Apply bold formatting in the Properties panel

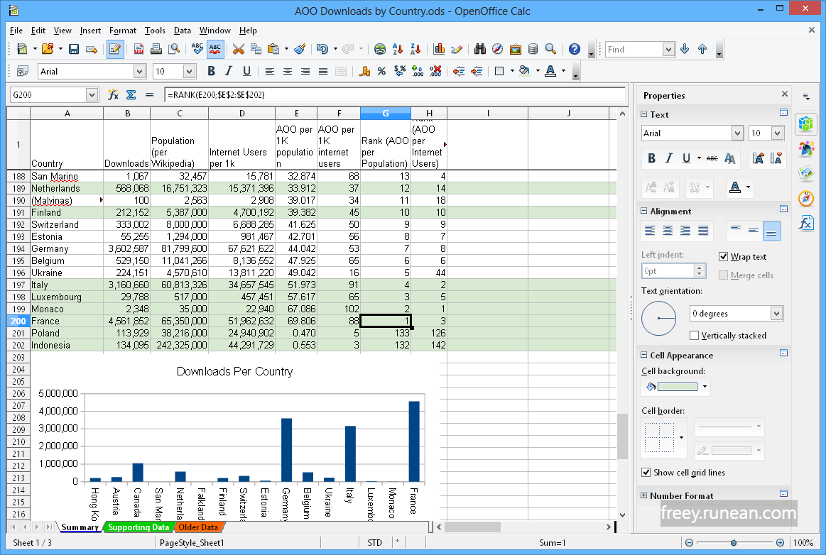pos(652,158)
